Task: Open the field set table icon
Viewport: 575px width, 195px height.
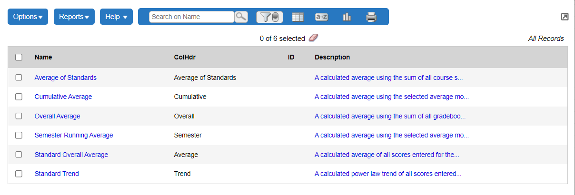Action: coord(297,17)
